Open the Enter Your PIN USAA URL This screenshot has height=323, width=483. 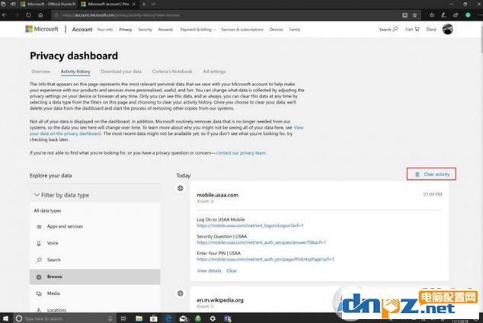(x=266, y=259)
